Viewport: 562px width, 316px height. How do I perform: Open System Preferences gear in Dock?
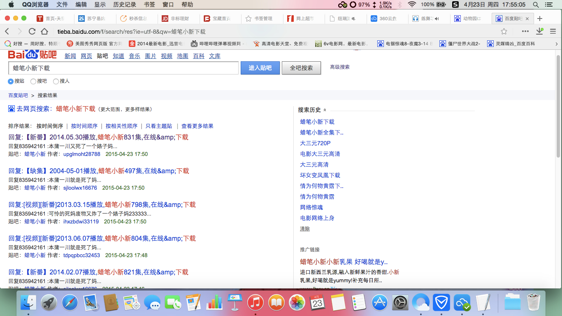coord(400,303)
